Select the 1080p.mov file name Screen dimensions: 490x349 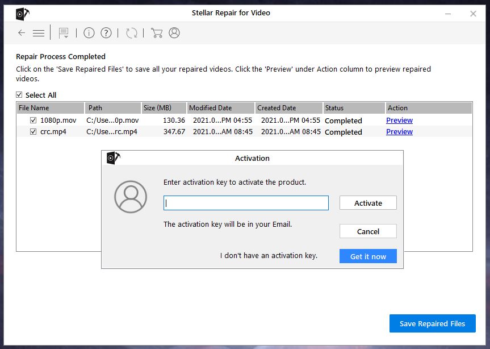coord(58,121)
